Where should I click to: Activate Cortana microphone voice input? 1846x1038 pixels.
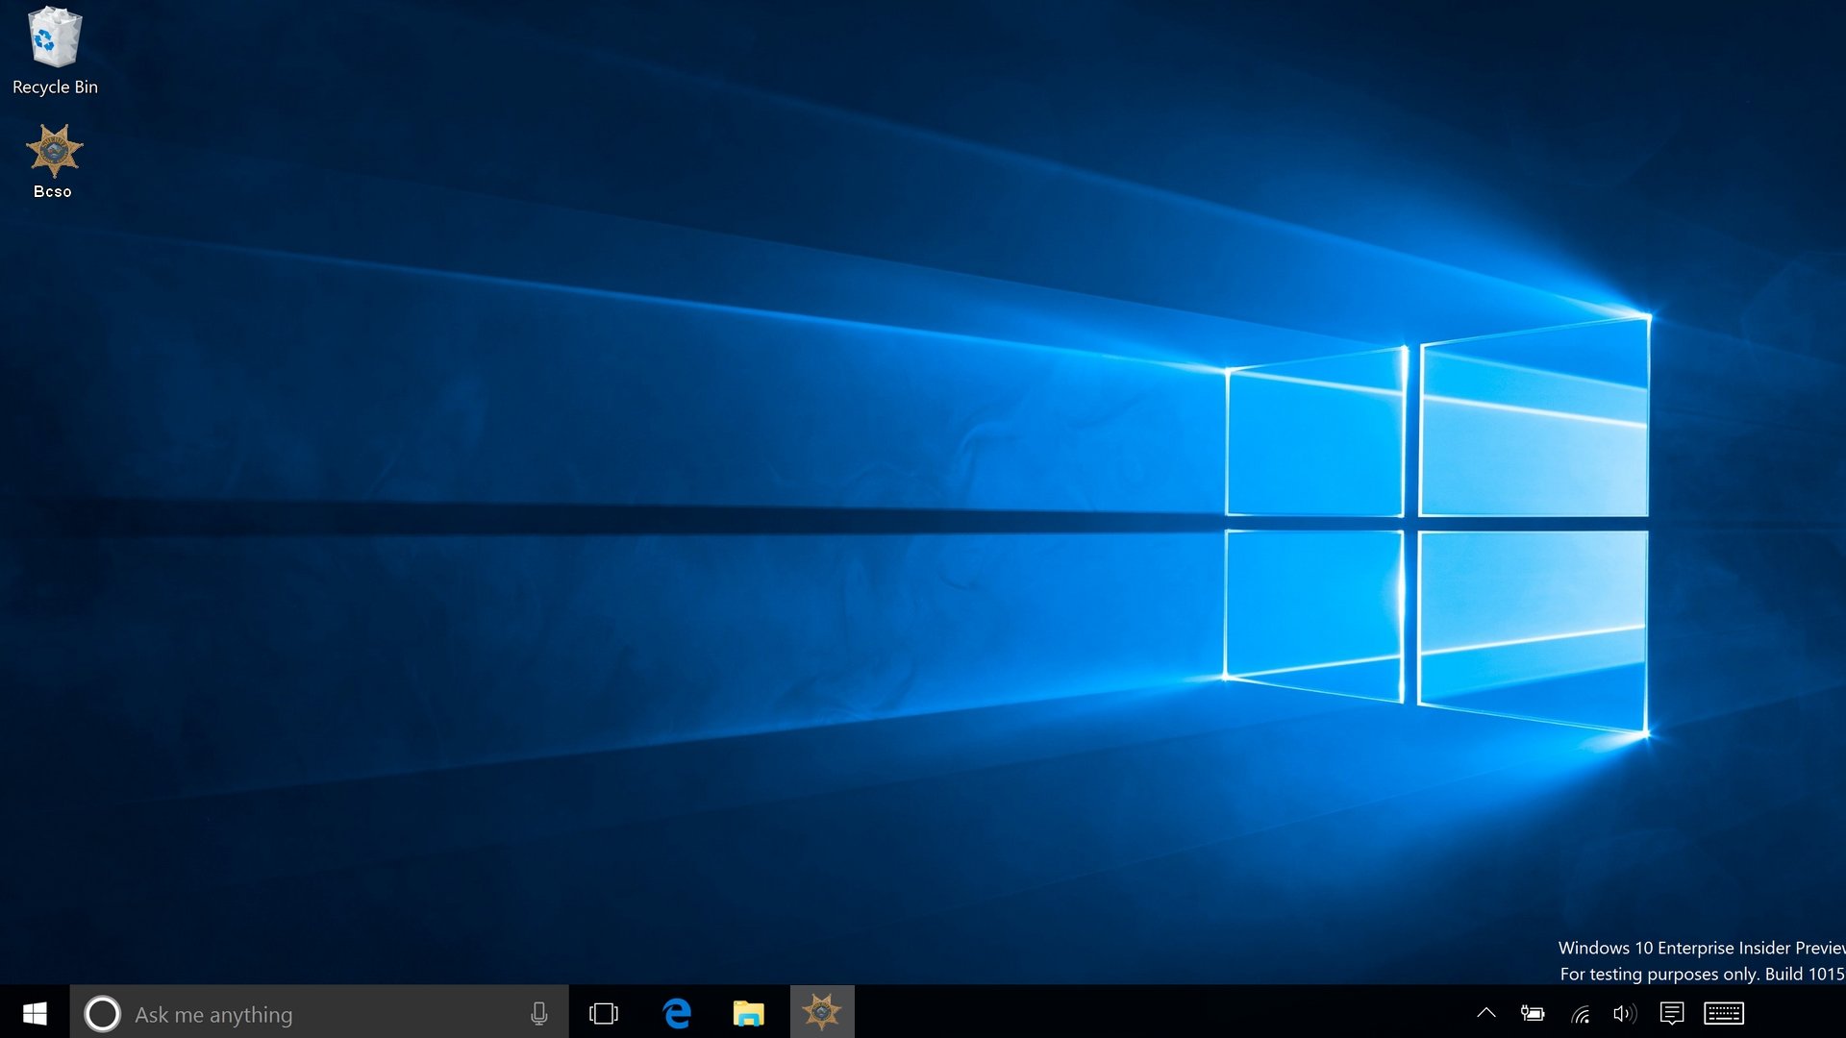point(539,1013)
